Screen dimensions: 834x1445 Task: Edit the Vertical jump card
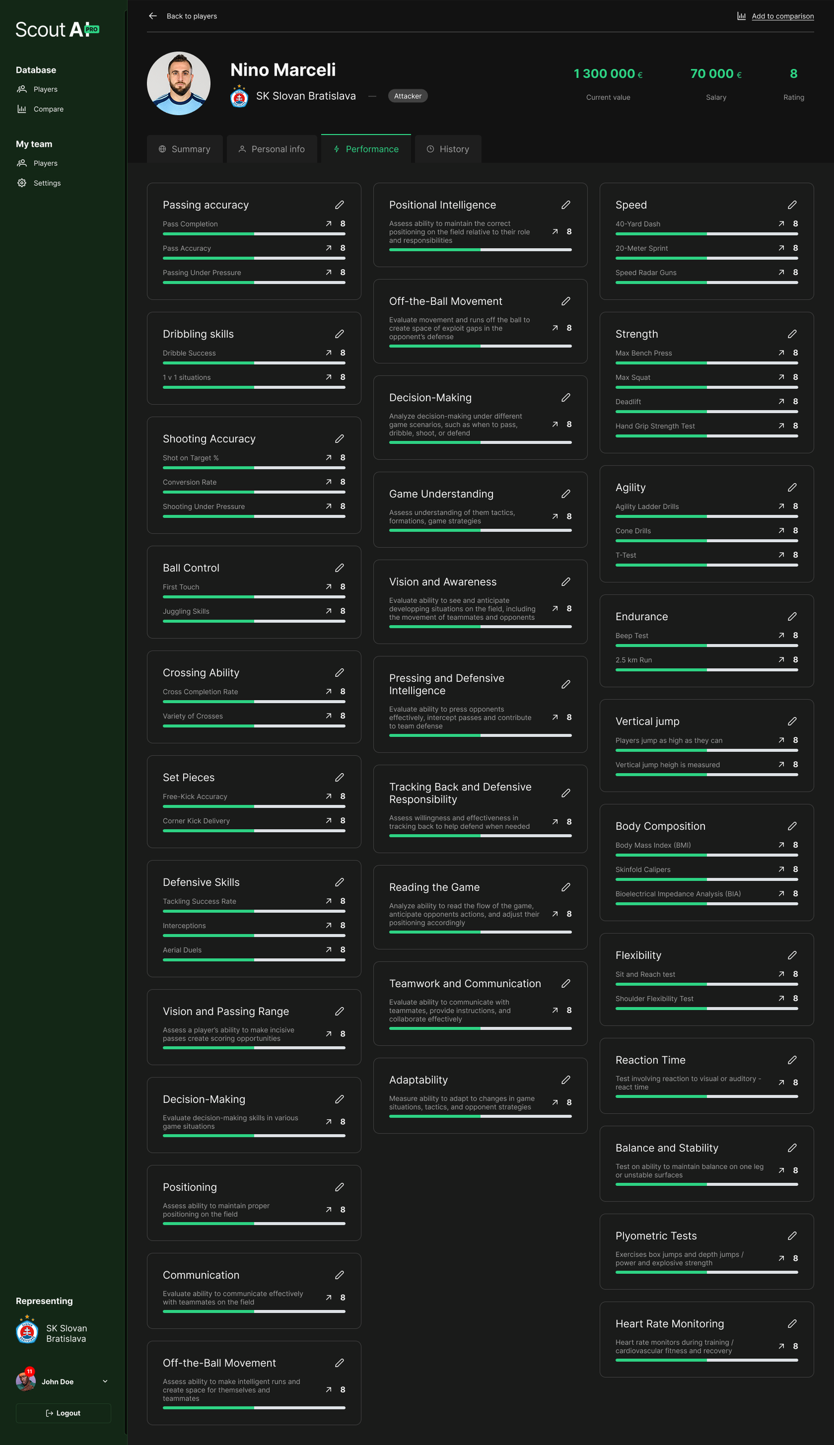(792, 721)
